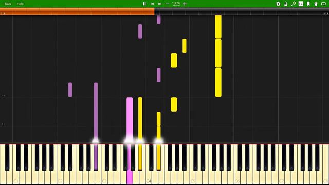The width and height of the screenshot is (329, 185).
Task: Increase playback speed with the plus button
Action: click(185, 4)
